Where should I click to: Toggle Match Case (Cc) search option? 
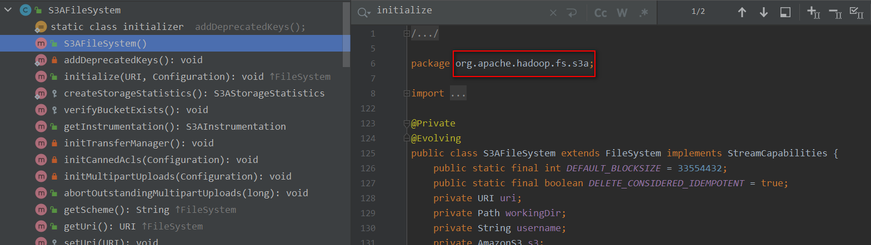[600, 13]
